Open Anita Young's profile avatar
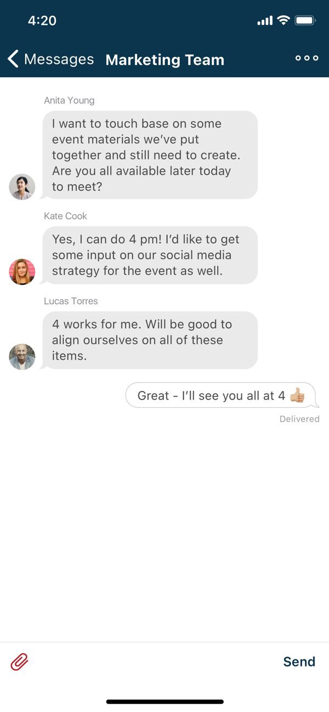329x712 pixels. (x=22, y=187)
